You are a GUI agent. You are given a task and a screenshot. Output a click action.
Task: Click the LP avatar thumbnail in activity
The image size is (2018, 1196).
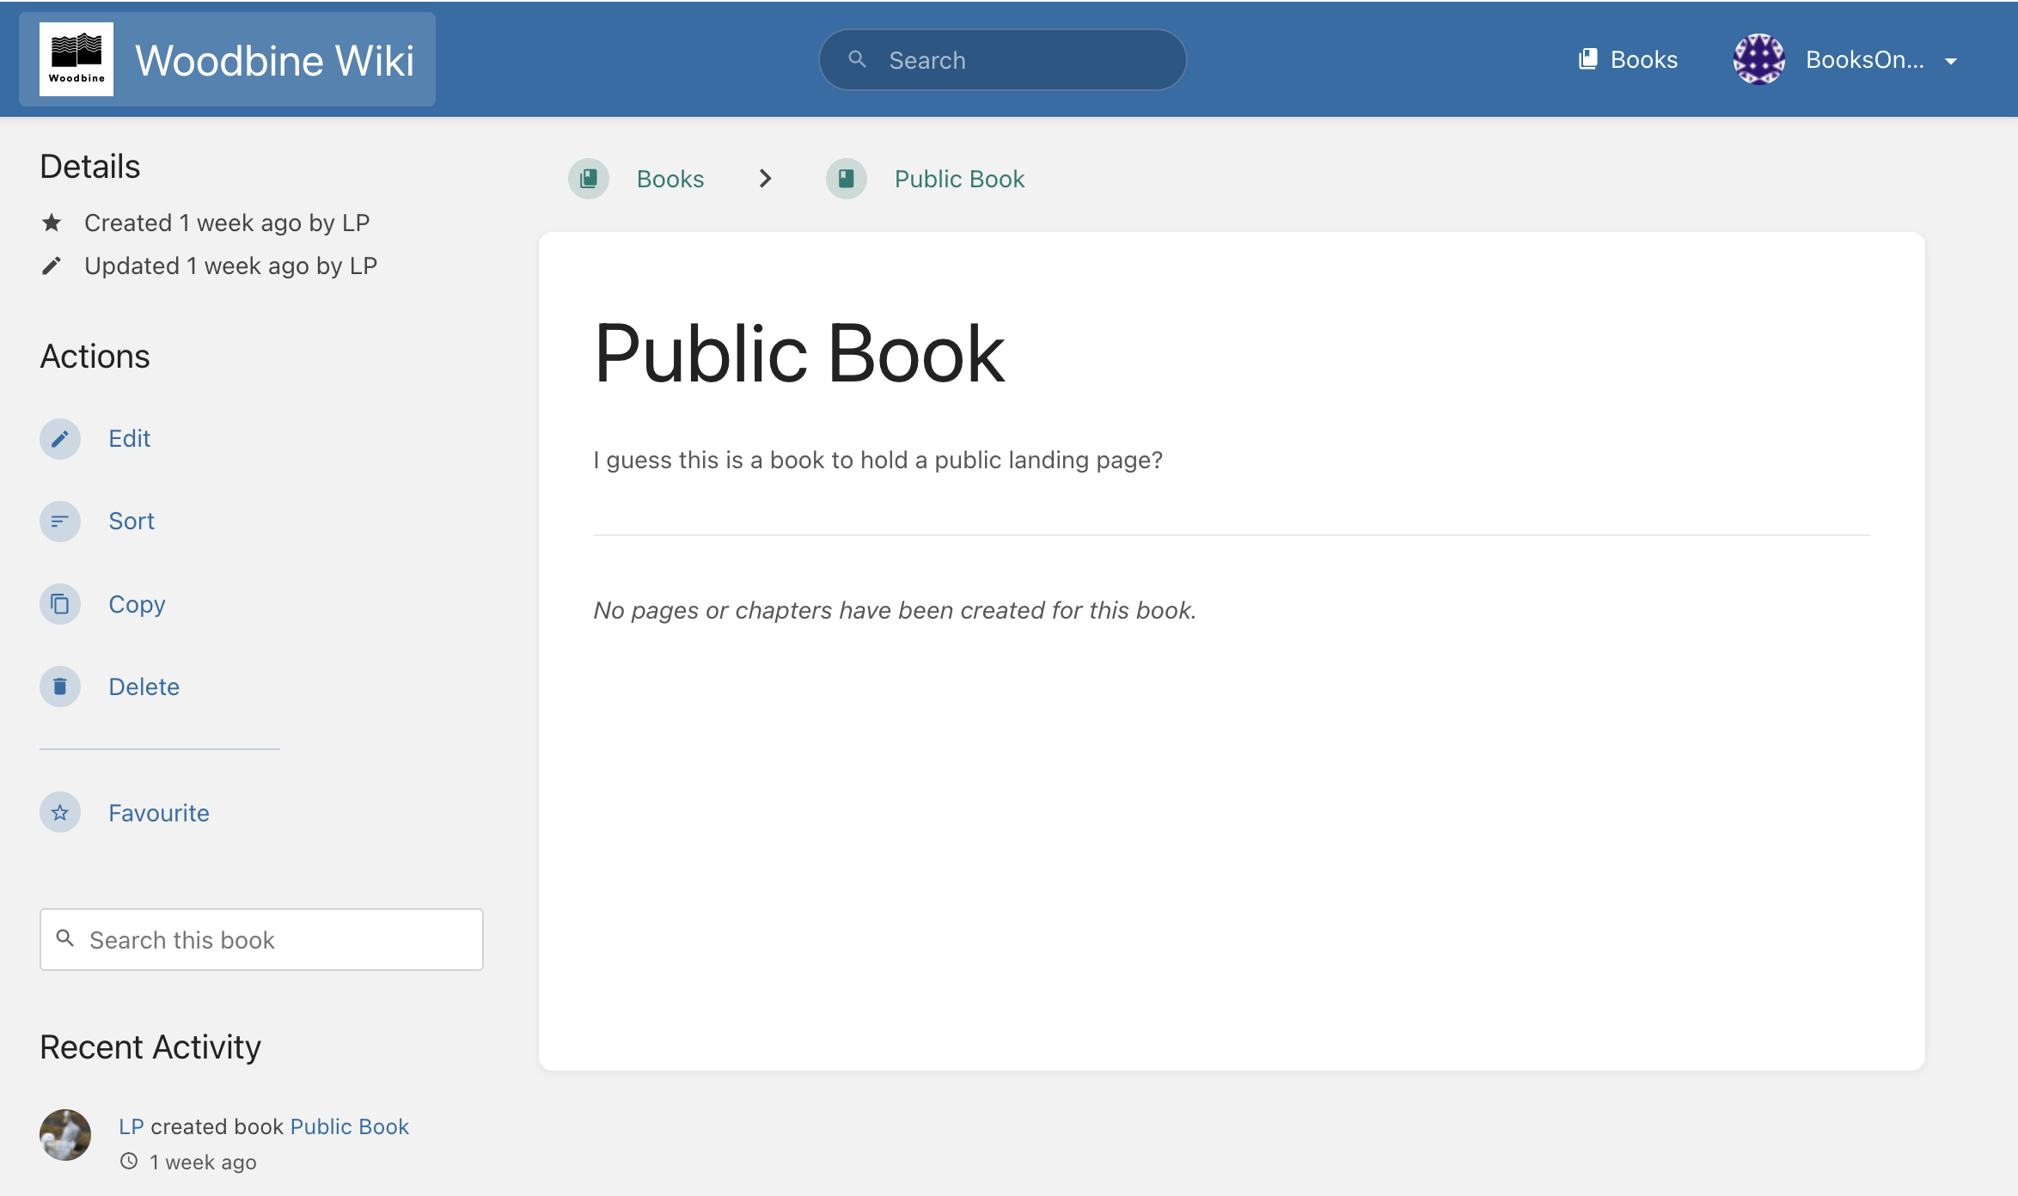(65, 1135)
